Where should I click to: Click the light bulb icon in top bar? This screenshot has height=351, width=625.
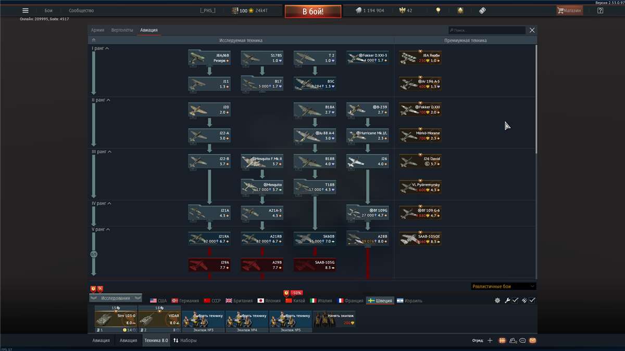(x=438, y=10)
